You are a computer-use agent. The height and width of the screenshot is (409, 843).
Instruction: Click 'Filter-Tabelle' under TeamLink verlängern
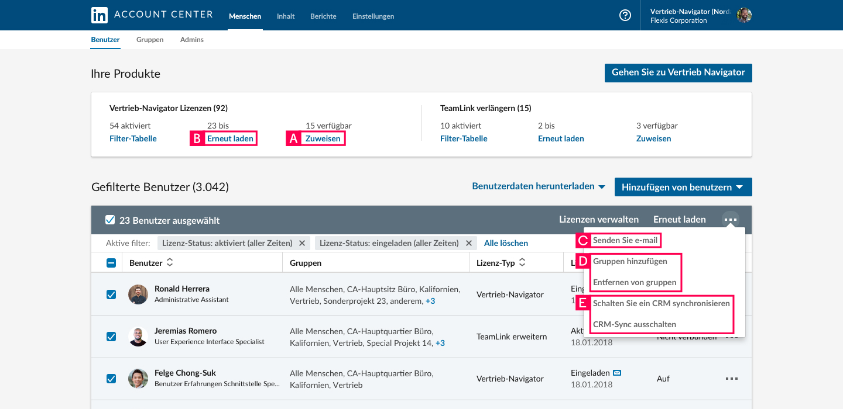pyautogui.click(x=464, y=138)
